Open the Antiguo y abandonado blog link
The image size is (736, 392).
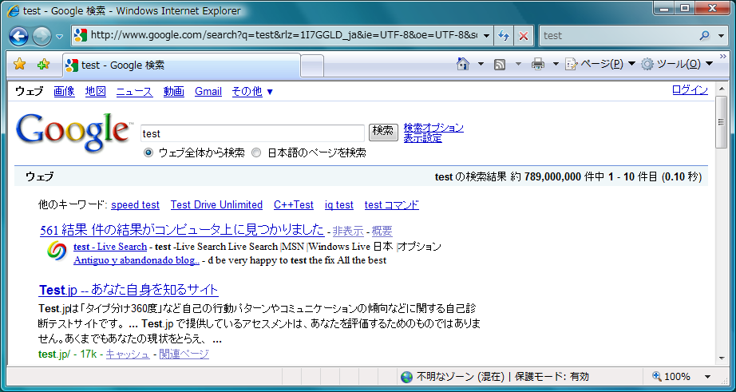[137, 260]
